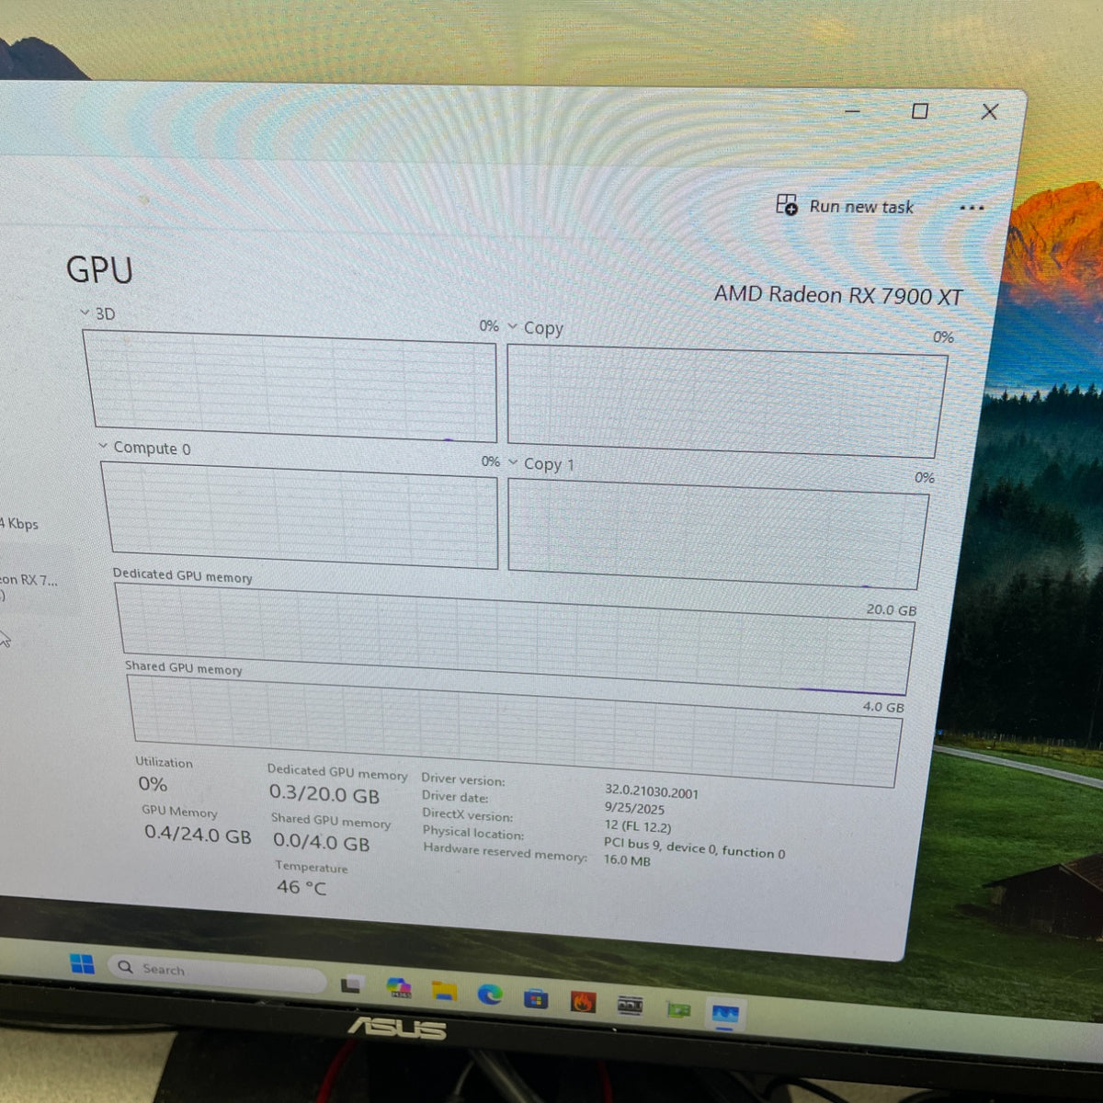Launch Microsoft Edge from the taskbar
The height and width of the screenshot is (1103, 1103).
tap(490, 994)
